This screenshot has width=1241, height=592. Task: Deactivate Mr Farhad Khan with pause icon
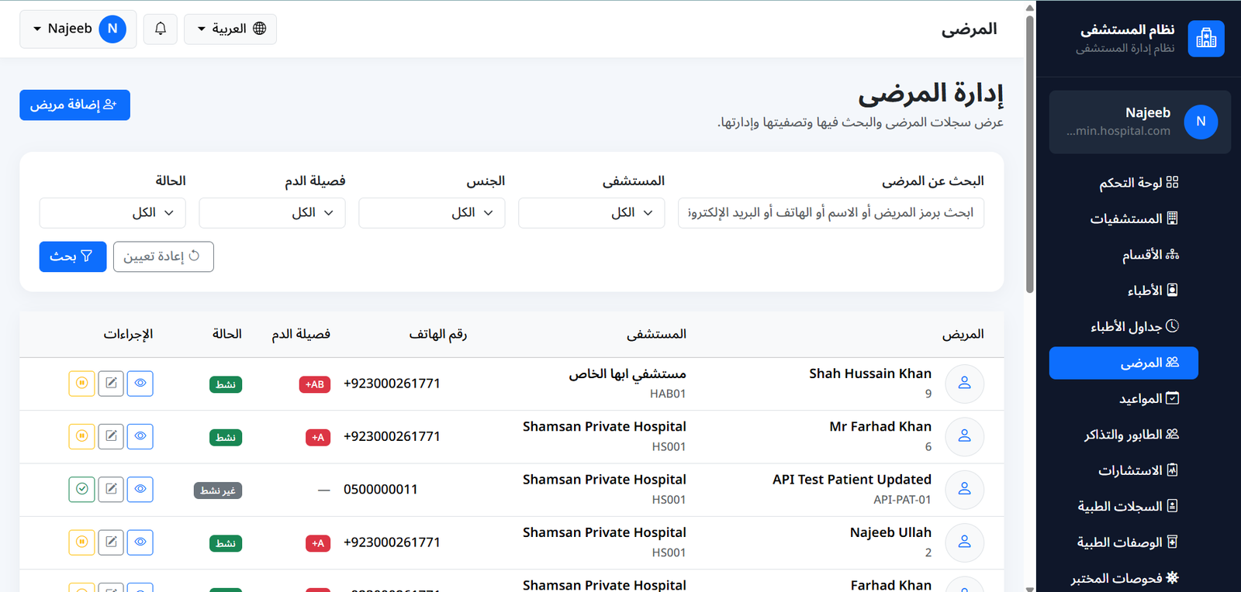81,436
